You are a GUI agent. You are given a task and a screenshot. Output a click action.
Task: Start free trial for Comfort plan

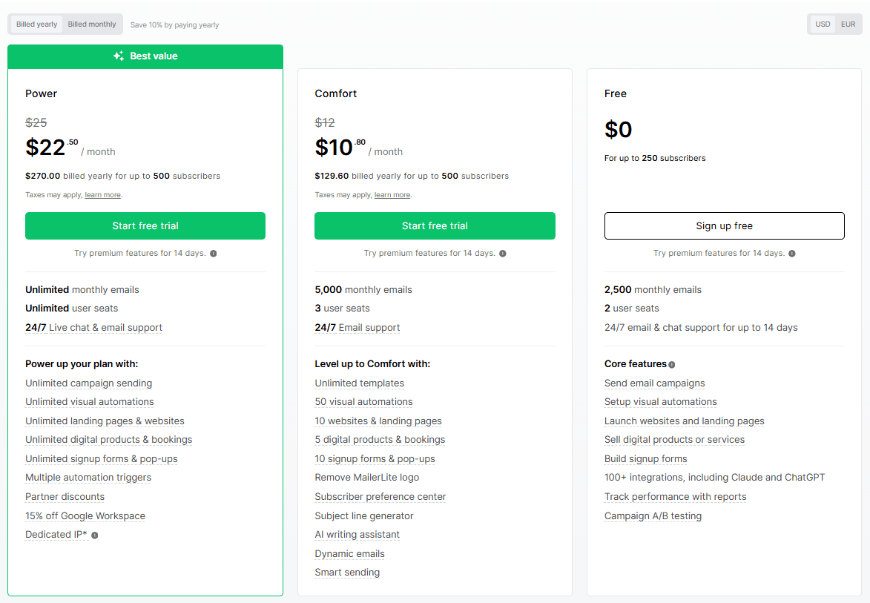coord(435,225)
